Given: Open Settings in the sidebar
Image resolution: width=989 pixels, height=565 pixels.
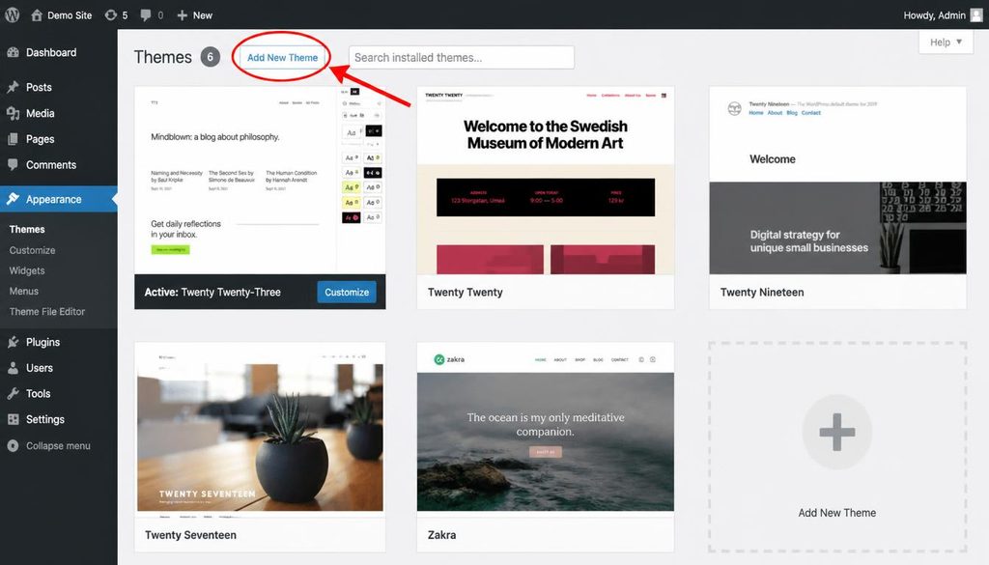Looking at the screenshot, I should [44, 419].
